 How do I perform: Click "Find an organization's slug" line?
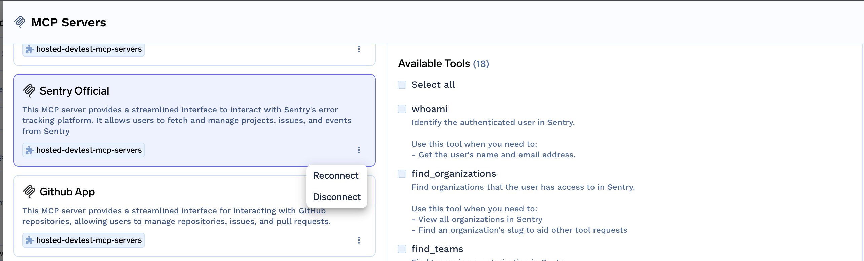[x=519, y=230]
